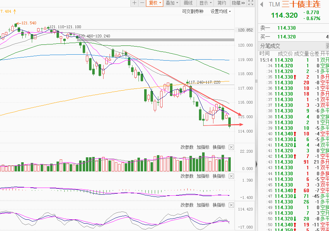Click 加指标 in the MACD panel
Viewport: 329px width, 231px height.
pyautogui.click(x=203, y=176)
